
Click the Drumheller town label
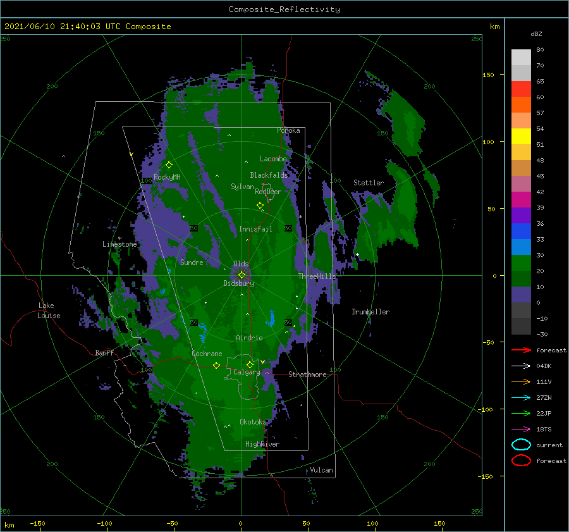(x=370, y=312)
